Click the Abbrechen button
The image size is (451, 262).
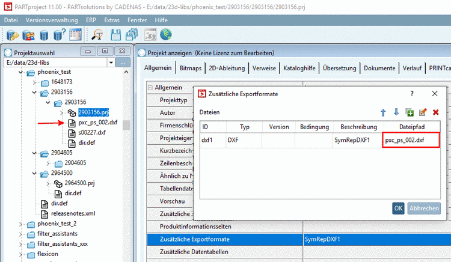pos(424,209)
